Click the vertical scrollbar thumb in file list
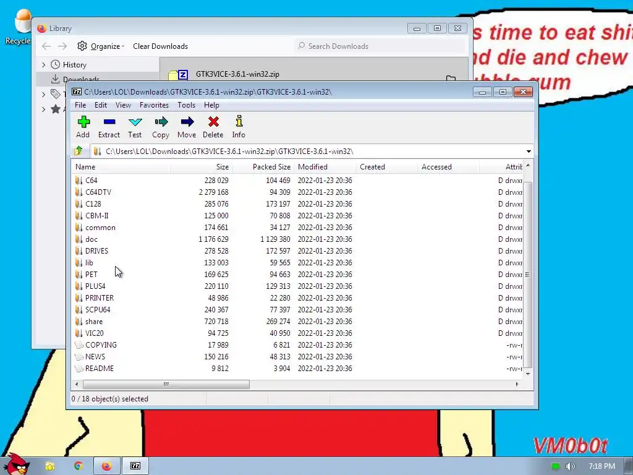 [x=528, y=275]
